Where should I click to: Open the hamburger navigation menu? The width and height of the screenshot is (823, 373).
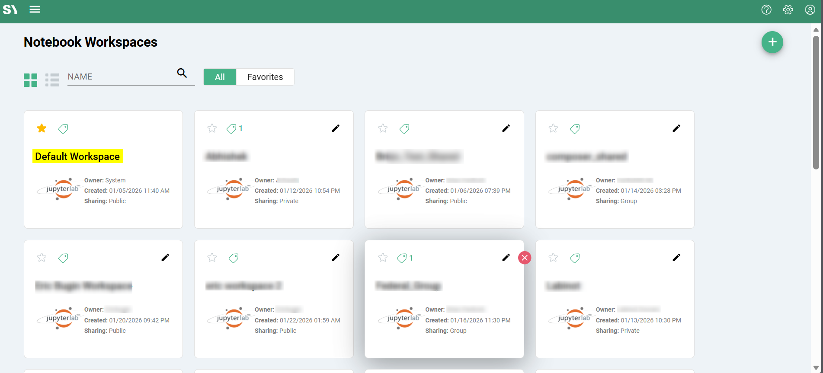point(35,10)
